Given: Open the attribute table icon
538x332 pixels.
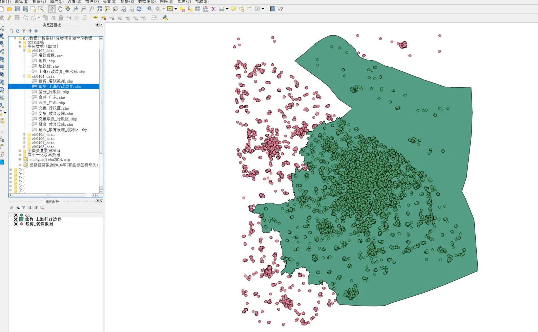Looking at the screenshot, I should click(x=198, y=9).
